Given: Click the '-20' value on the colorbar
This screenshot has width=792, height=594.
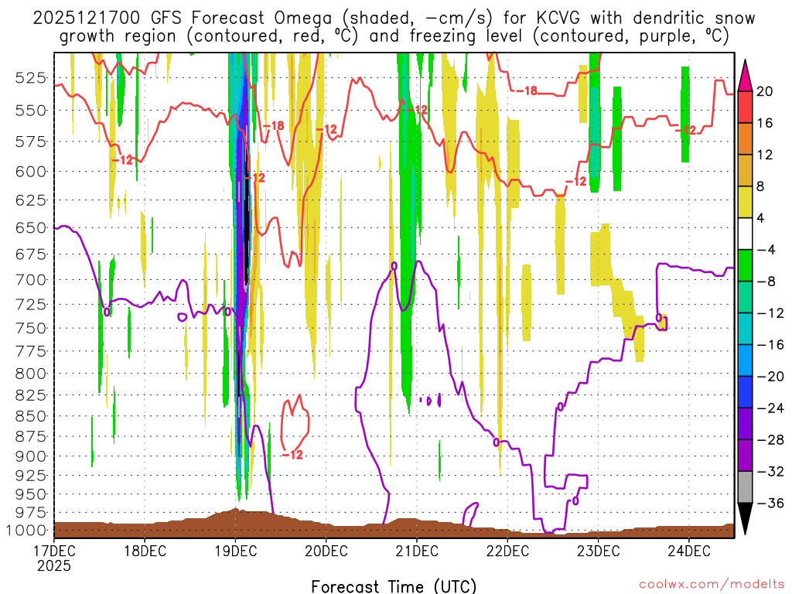Looking at the screenshot, I should pyautogui.click(x=770, y=377).
